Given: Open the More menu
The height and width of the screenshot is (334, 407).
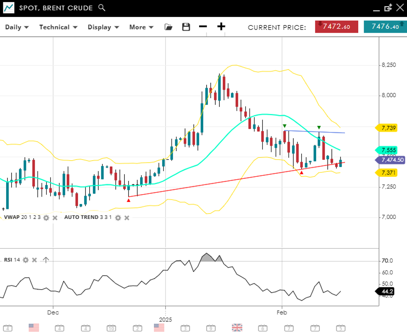Looking at the screenshot, I should (x=141, y=27).
